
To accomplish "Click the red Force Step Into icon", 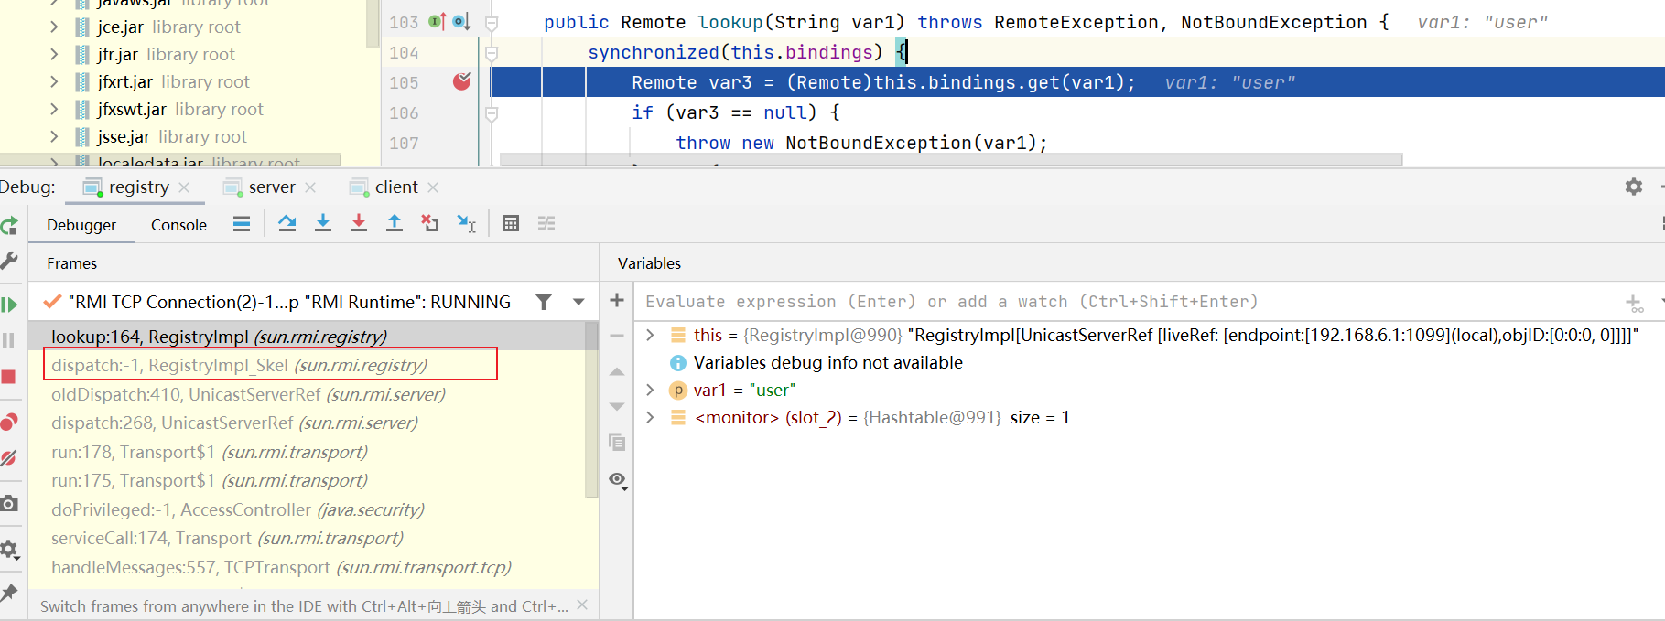I will (x=359, y=223).
